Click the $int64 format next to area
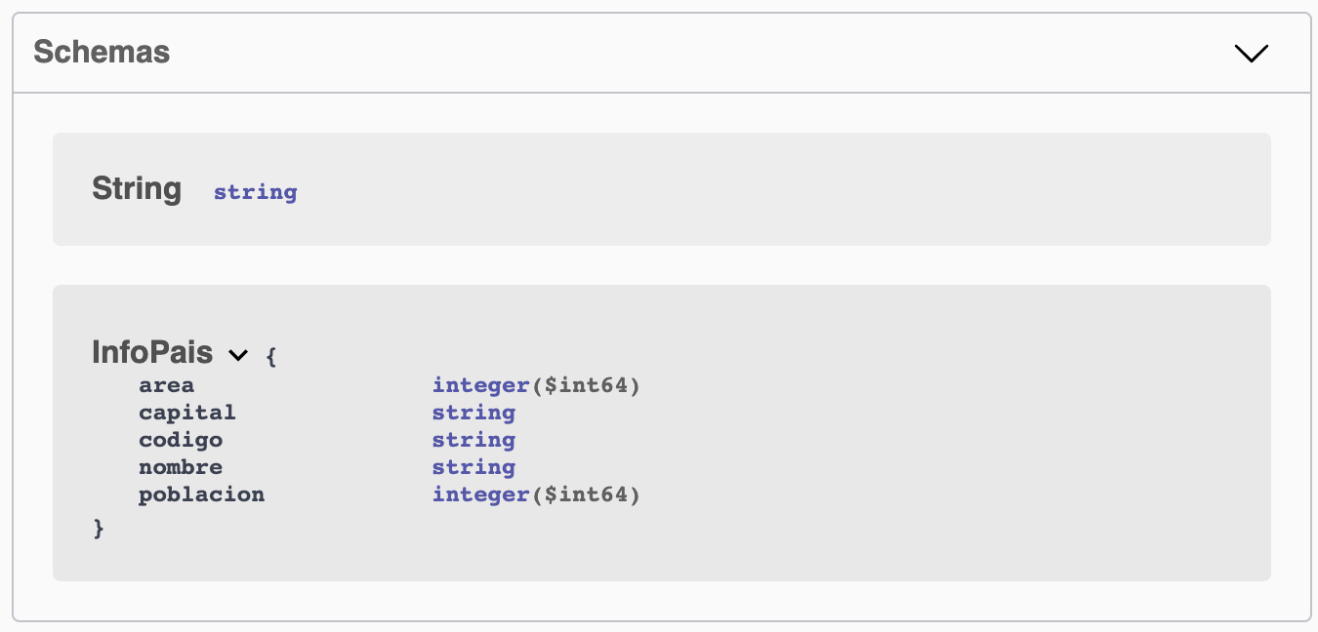The width and height of the screenshot is (1318, 632). 586,385
